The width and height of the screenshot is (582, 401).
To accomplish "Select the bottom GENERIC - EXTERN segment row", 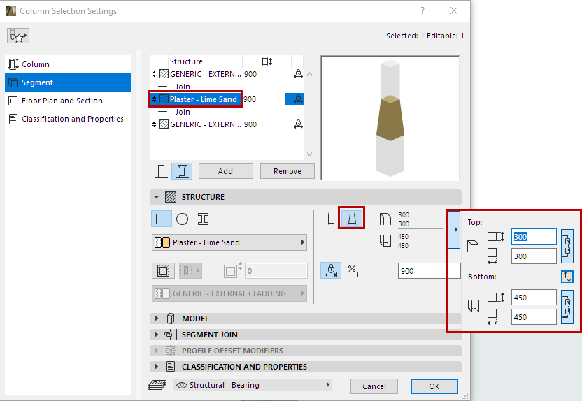I will click(x=227, y=124).
